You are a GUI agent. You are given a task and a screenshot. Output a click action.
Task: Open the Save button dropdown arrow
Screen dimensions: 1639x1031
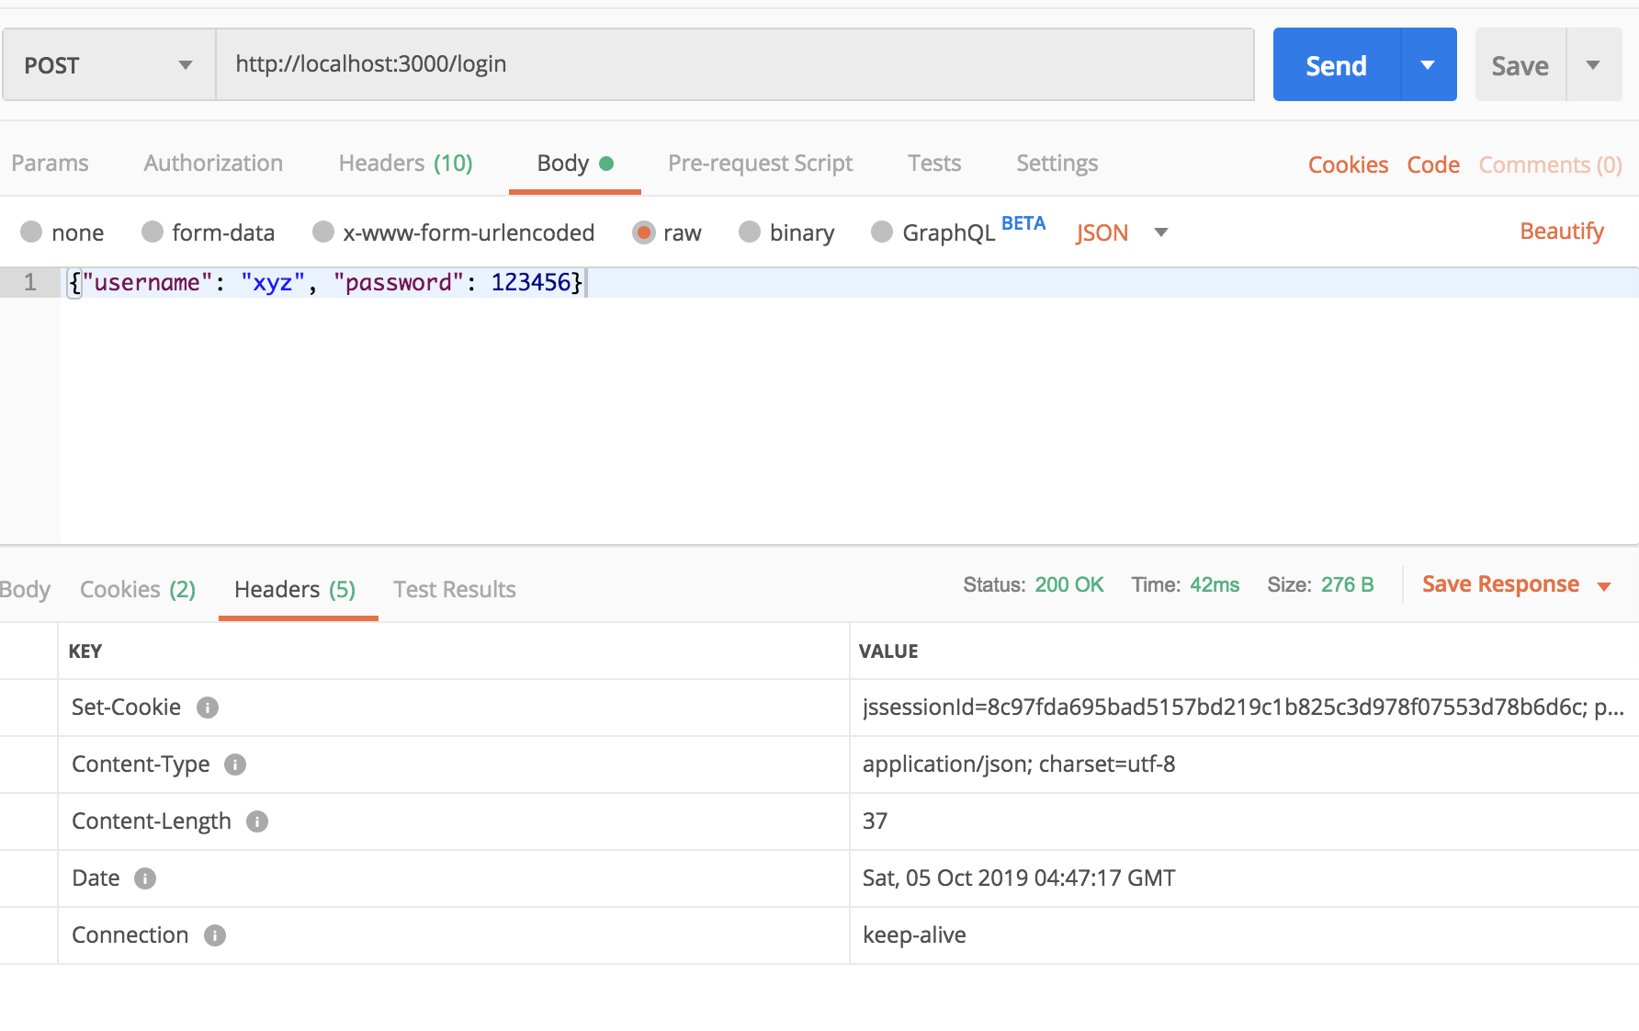1594,64
